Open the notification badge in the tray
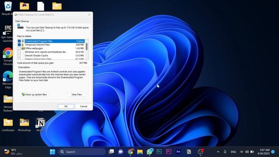Viewport: 279px width, 157px height. [273, 152]
